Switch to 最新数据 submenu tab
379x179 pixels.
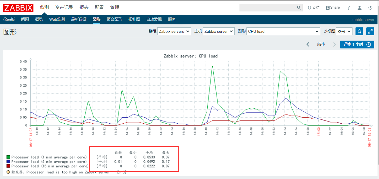coord(79,19)
